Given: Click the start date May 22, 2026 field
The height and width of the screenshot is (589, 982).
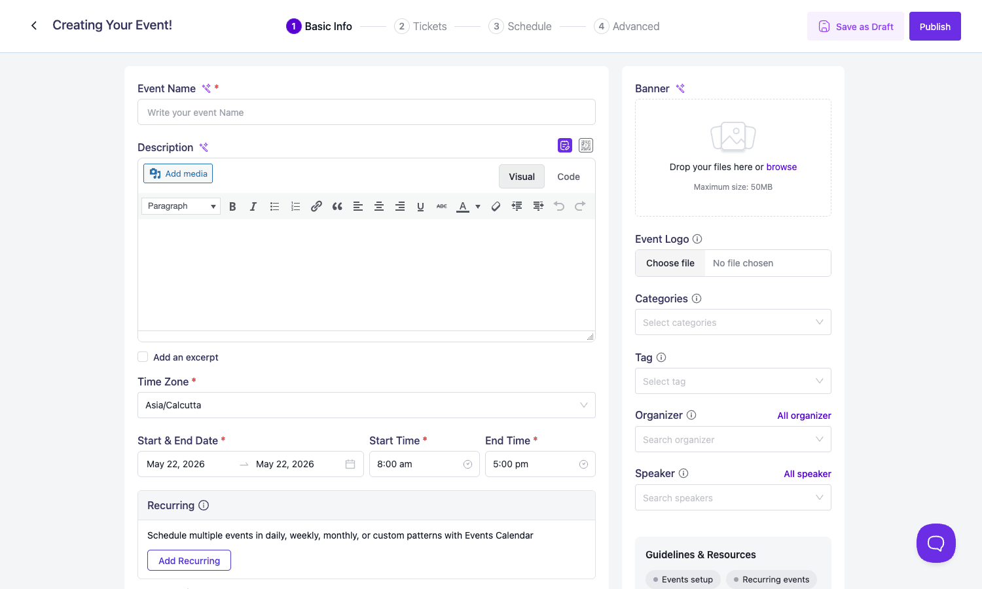Looking at the screenshot, I should click(175, 464).
